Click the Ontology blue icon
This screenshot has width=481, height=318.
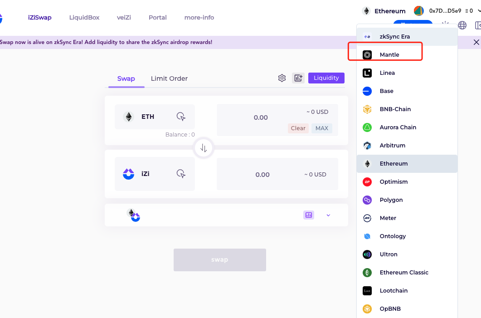tap(367, 236)
